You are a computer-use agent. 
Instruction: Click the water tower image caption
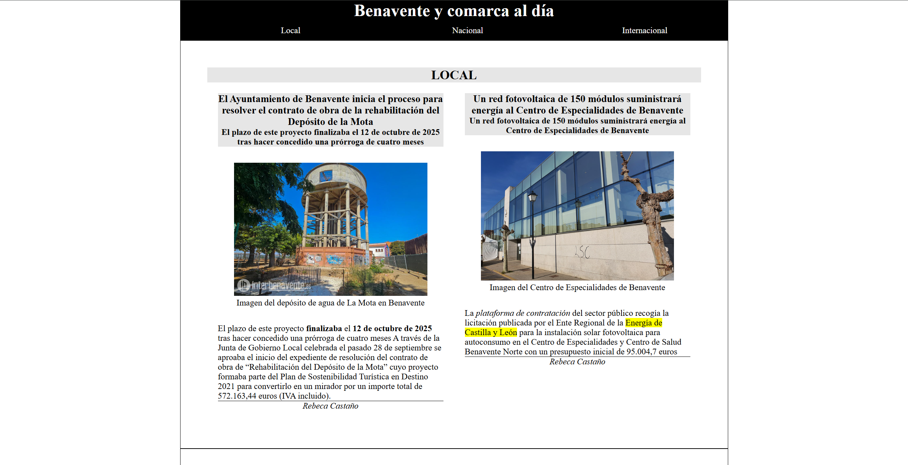[x=330, y=303]
